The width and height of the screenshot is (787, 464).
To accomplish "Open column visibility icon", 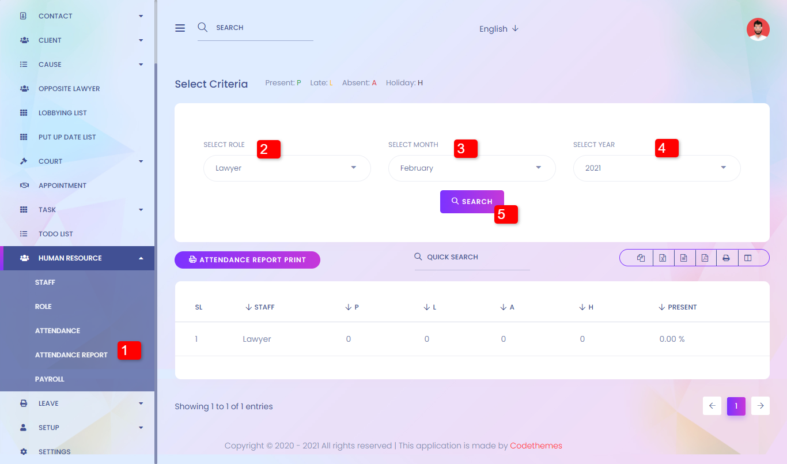I will click(x=748, y=258).
